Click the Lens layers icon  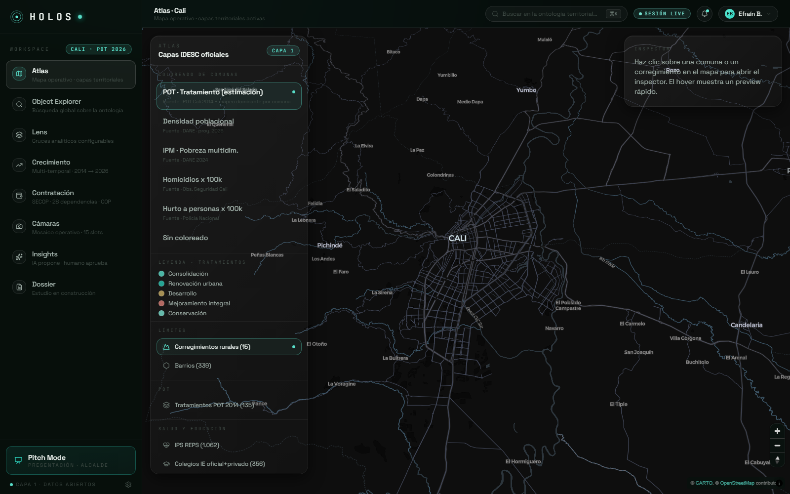click(x=19, y=135)
